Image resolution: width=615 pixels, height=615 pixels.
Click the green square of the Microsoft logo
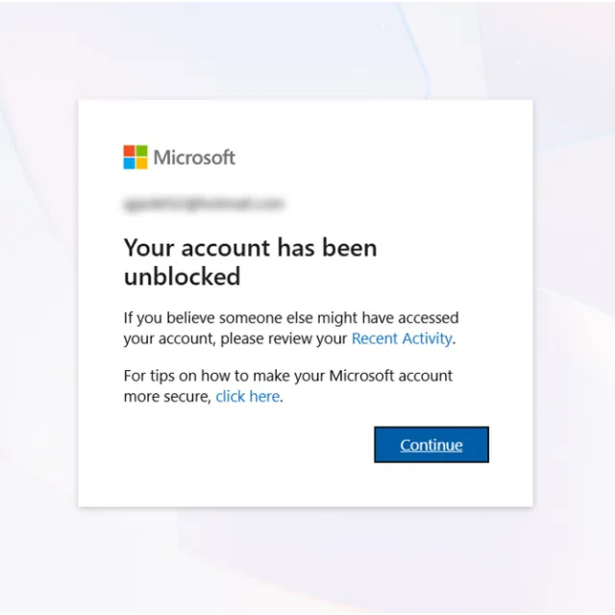coord(142,151)
